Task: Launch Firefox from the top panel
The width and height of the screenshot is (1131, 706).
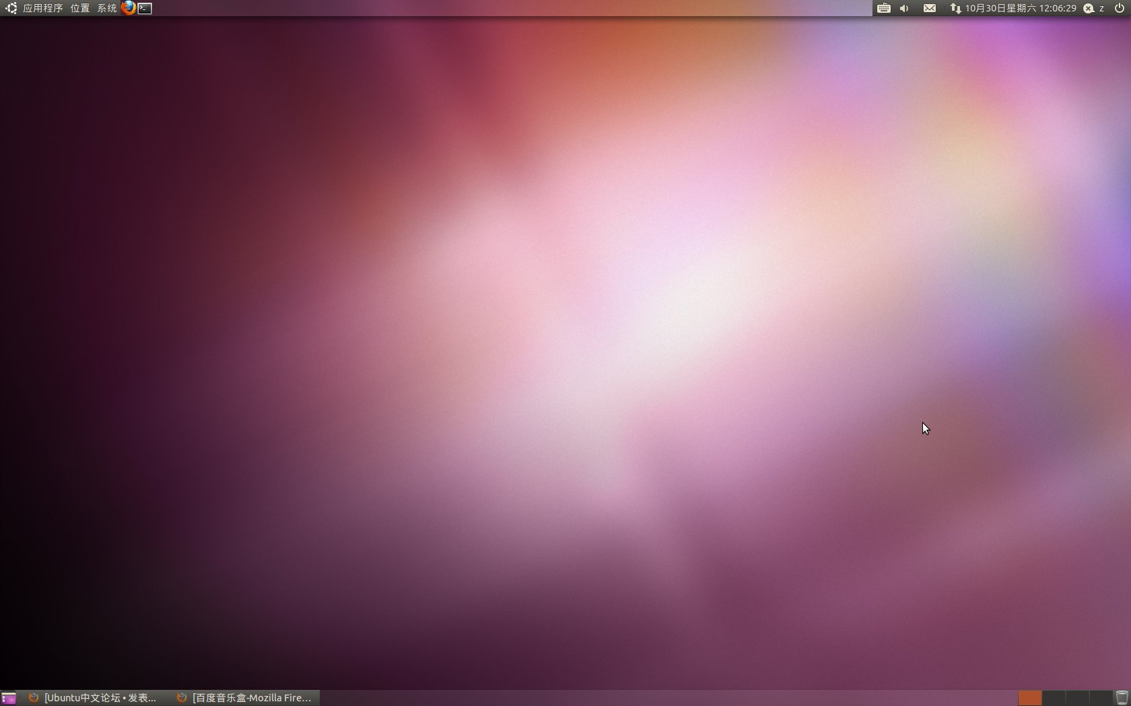Action: (128, 8)
